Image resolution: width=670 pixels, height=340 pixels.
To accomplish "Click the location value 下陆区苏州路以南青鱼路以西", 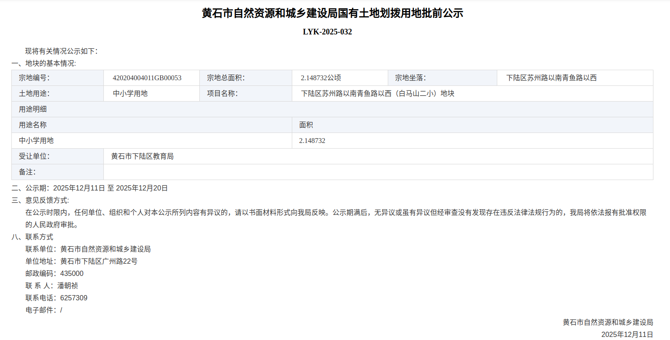I will tap(551, 78).
